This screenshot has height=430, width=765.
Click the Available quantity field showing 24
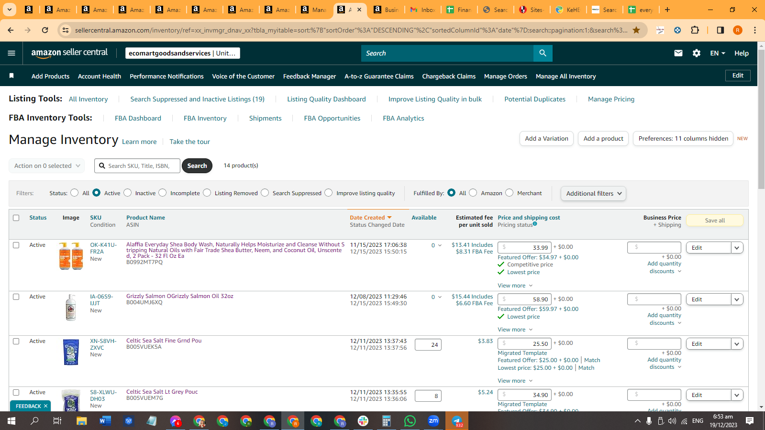click(428, 345)
